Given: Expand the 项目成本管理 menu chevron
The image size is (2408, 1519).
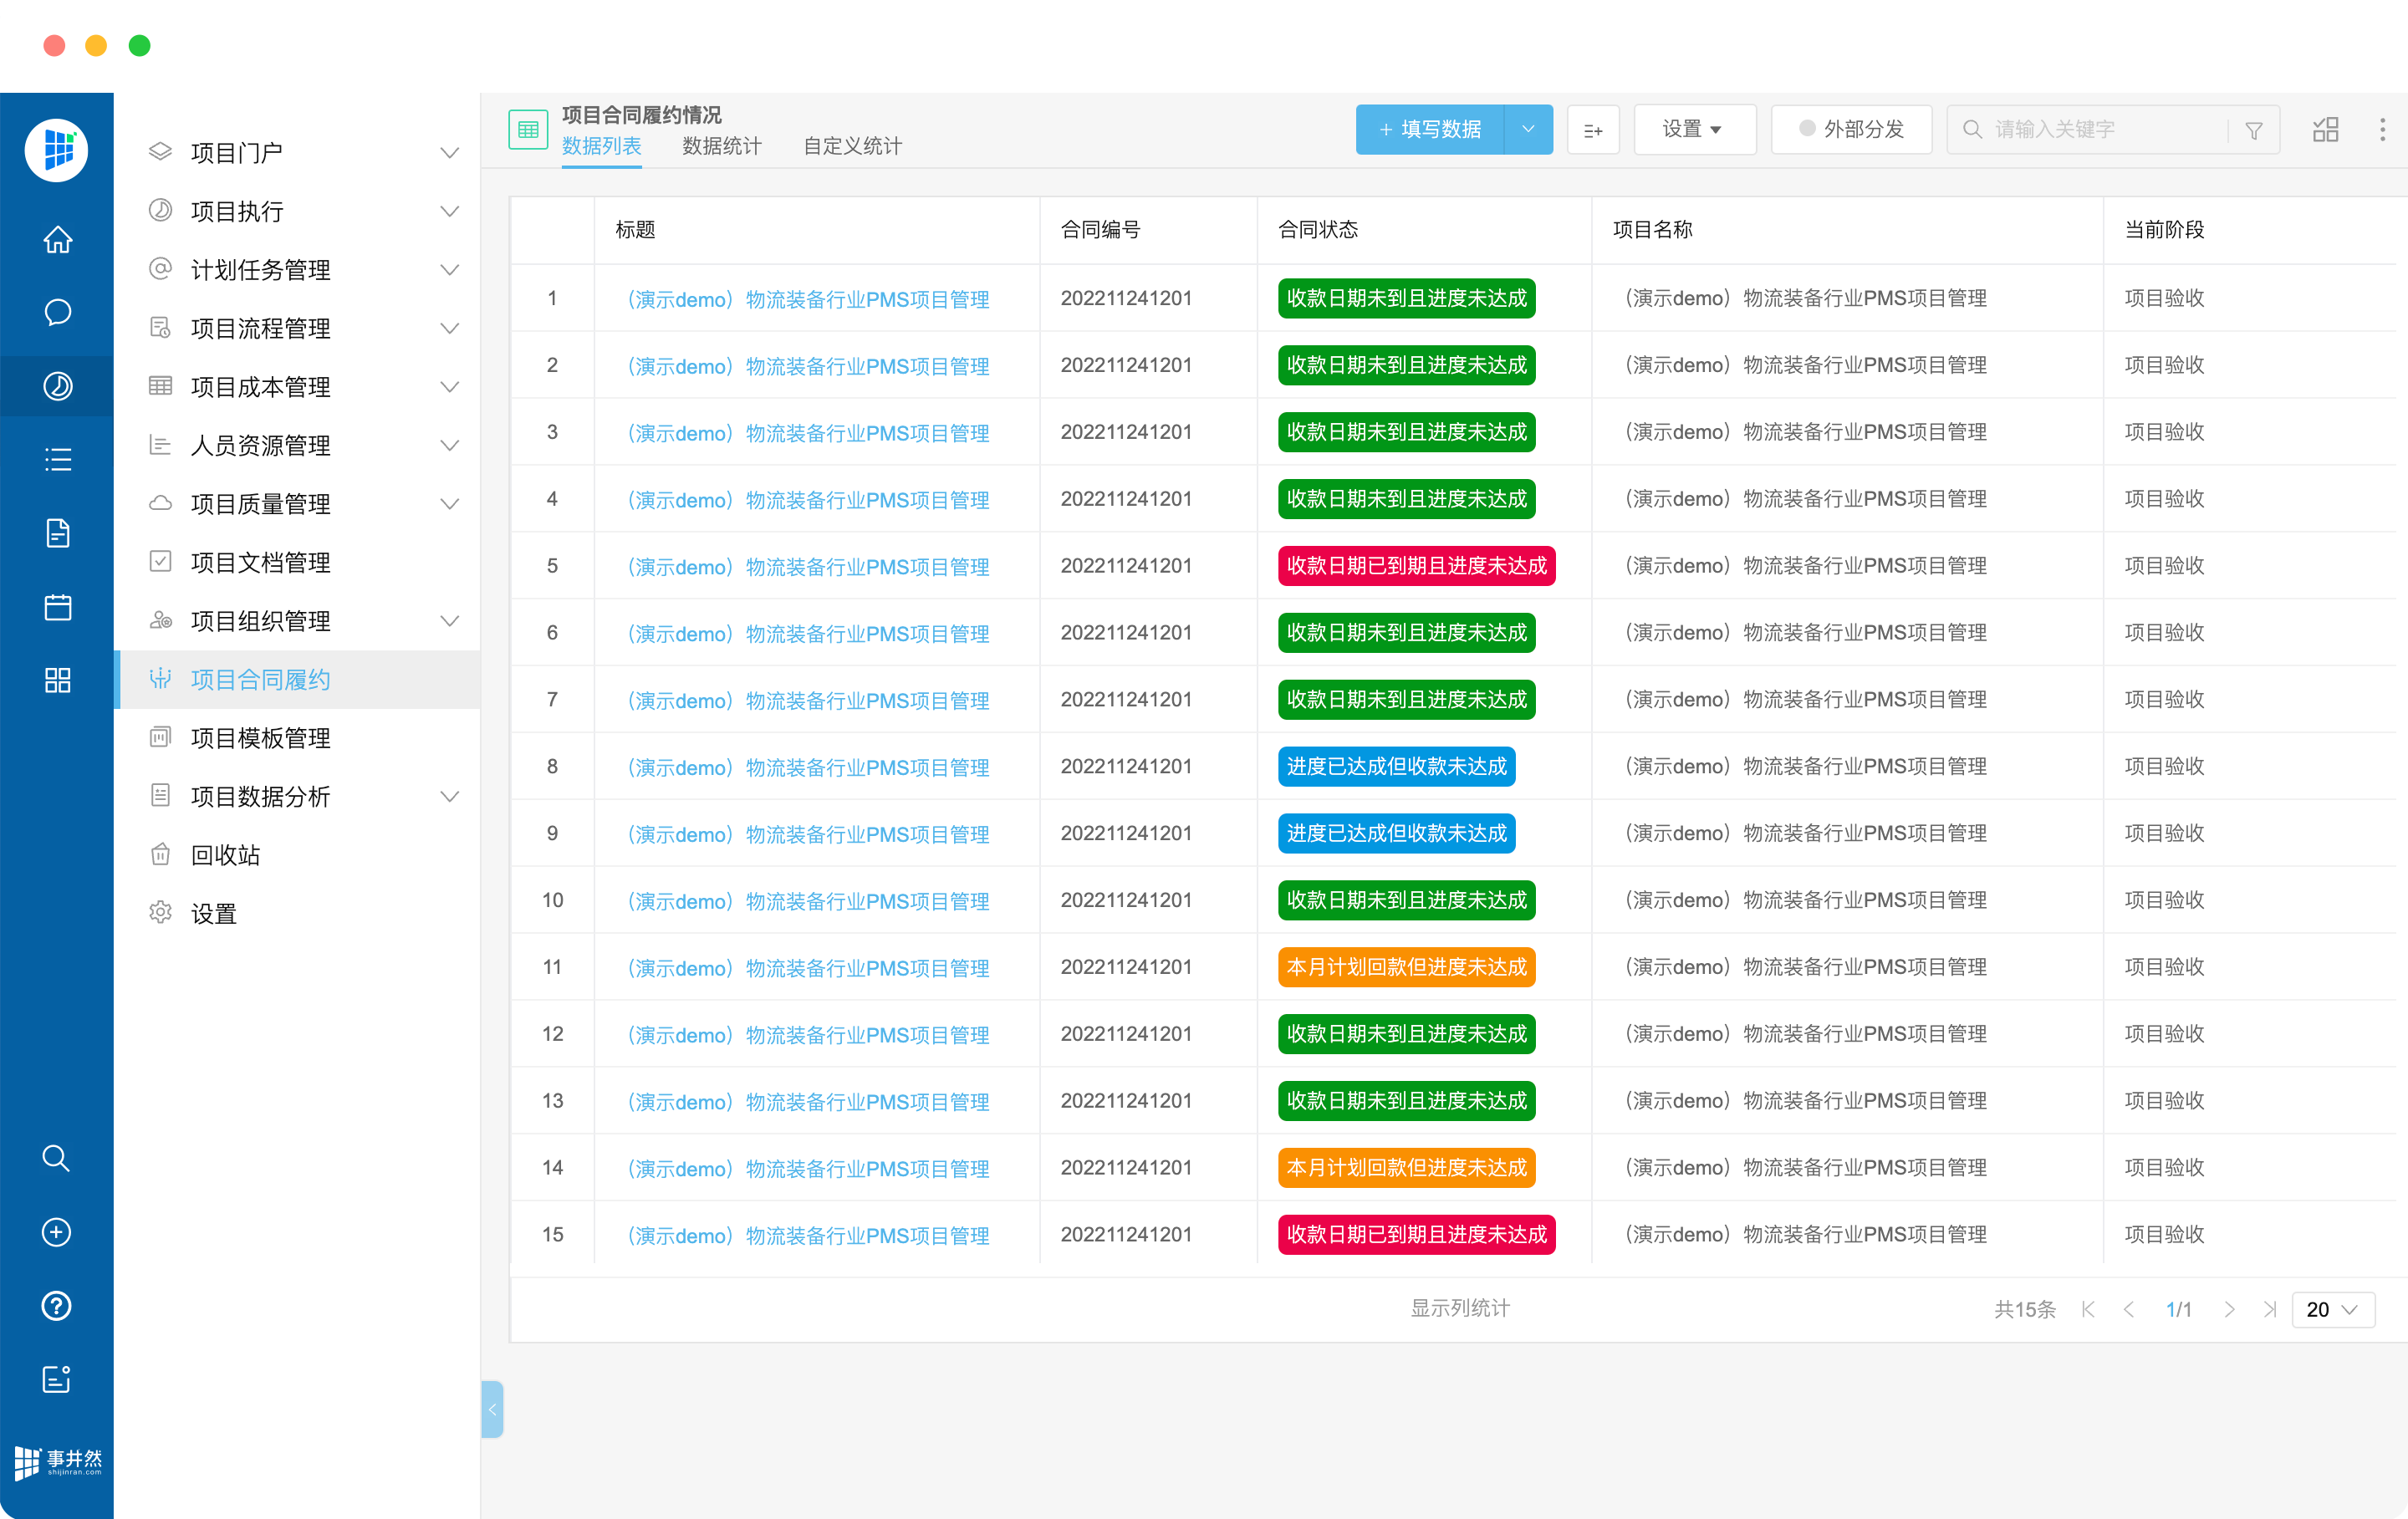Looking at the screenshot, I should point(450,387).
